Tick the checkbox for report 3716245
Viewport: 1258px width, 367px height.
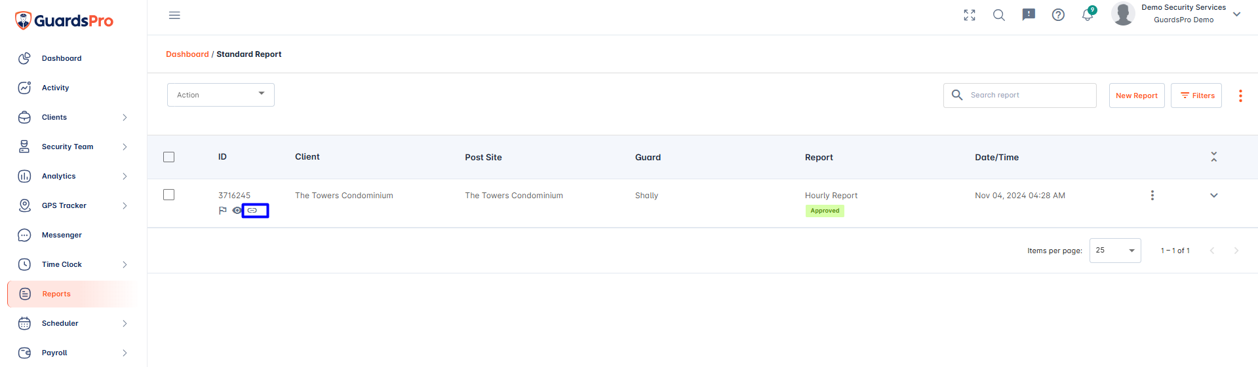click(169, 195)
